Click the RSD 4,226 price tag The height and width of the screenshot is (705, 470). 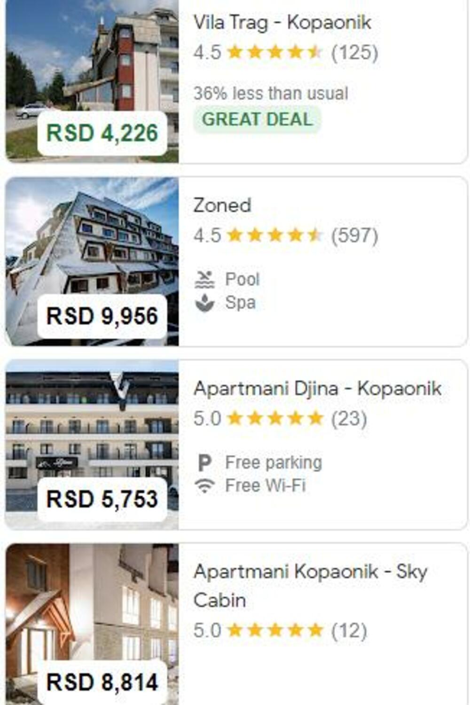point(102,133)
